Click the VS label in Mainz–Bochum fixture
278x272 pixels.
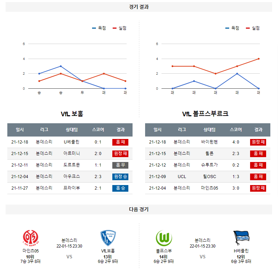[x=69, y=257]
